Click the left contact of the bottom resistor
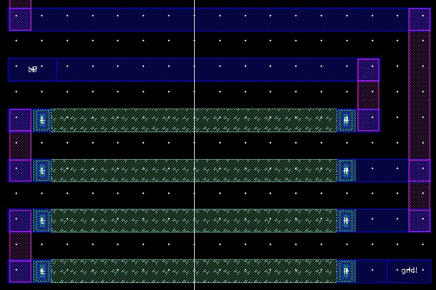Image resolution: width=436 pixels, height=290 pixels. coord(42,271)
